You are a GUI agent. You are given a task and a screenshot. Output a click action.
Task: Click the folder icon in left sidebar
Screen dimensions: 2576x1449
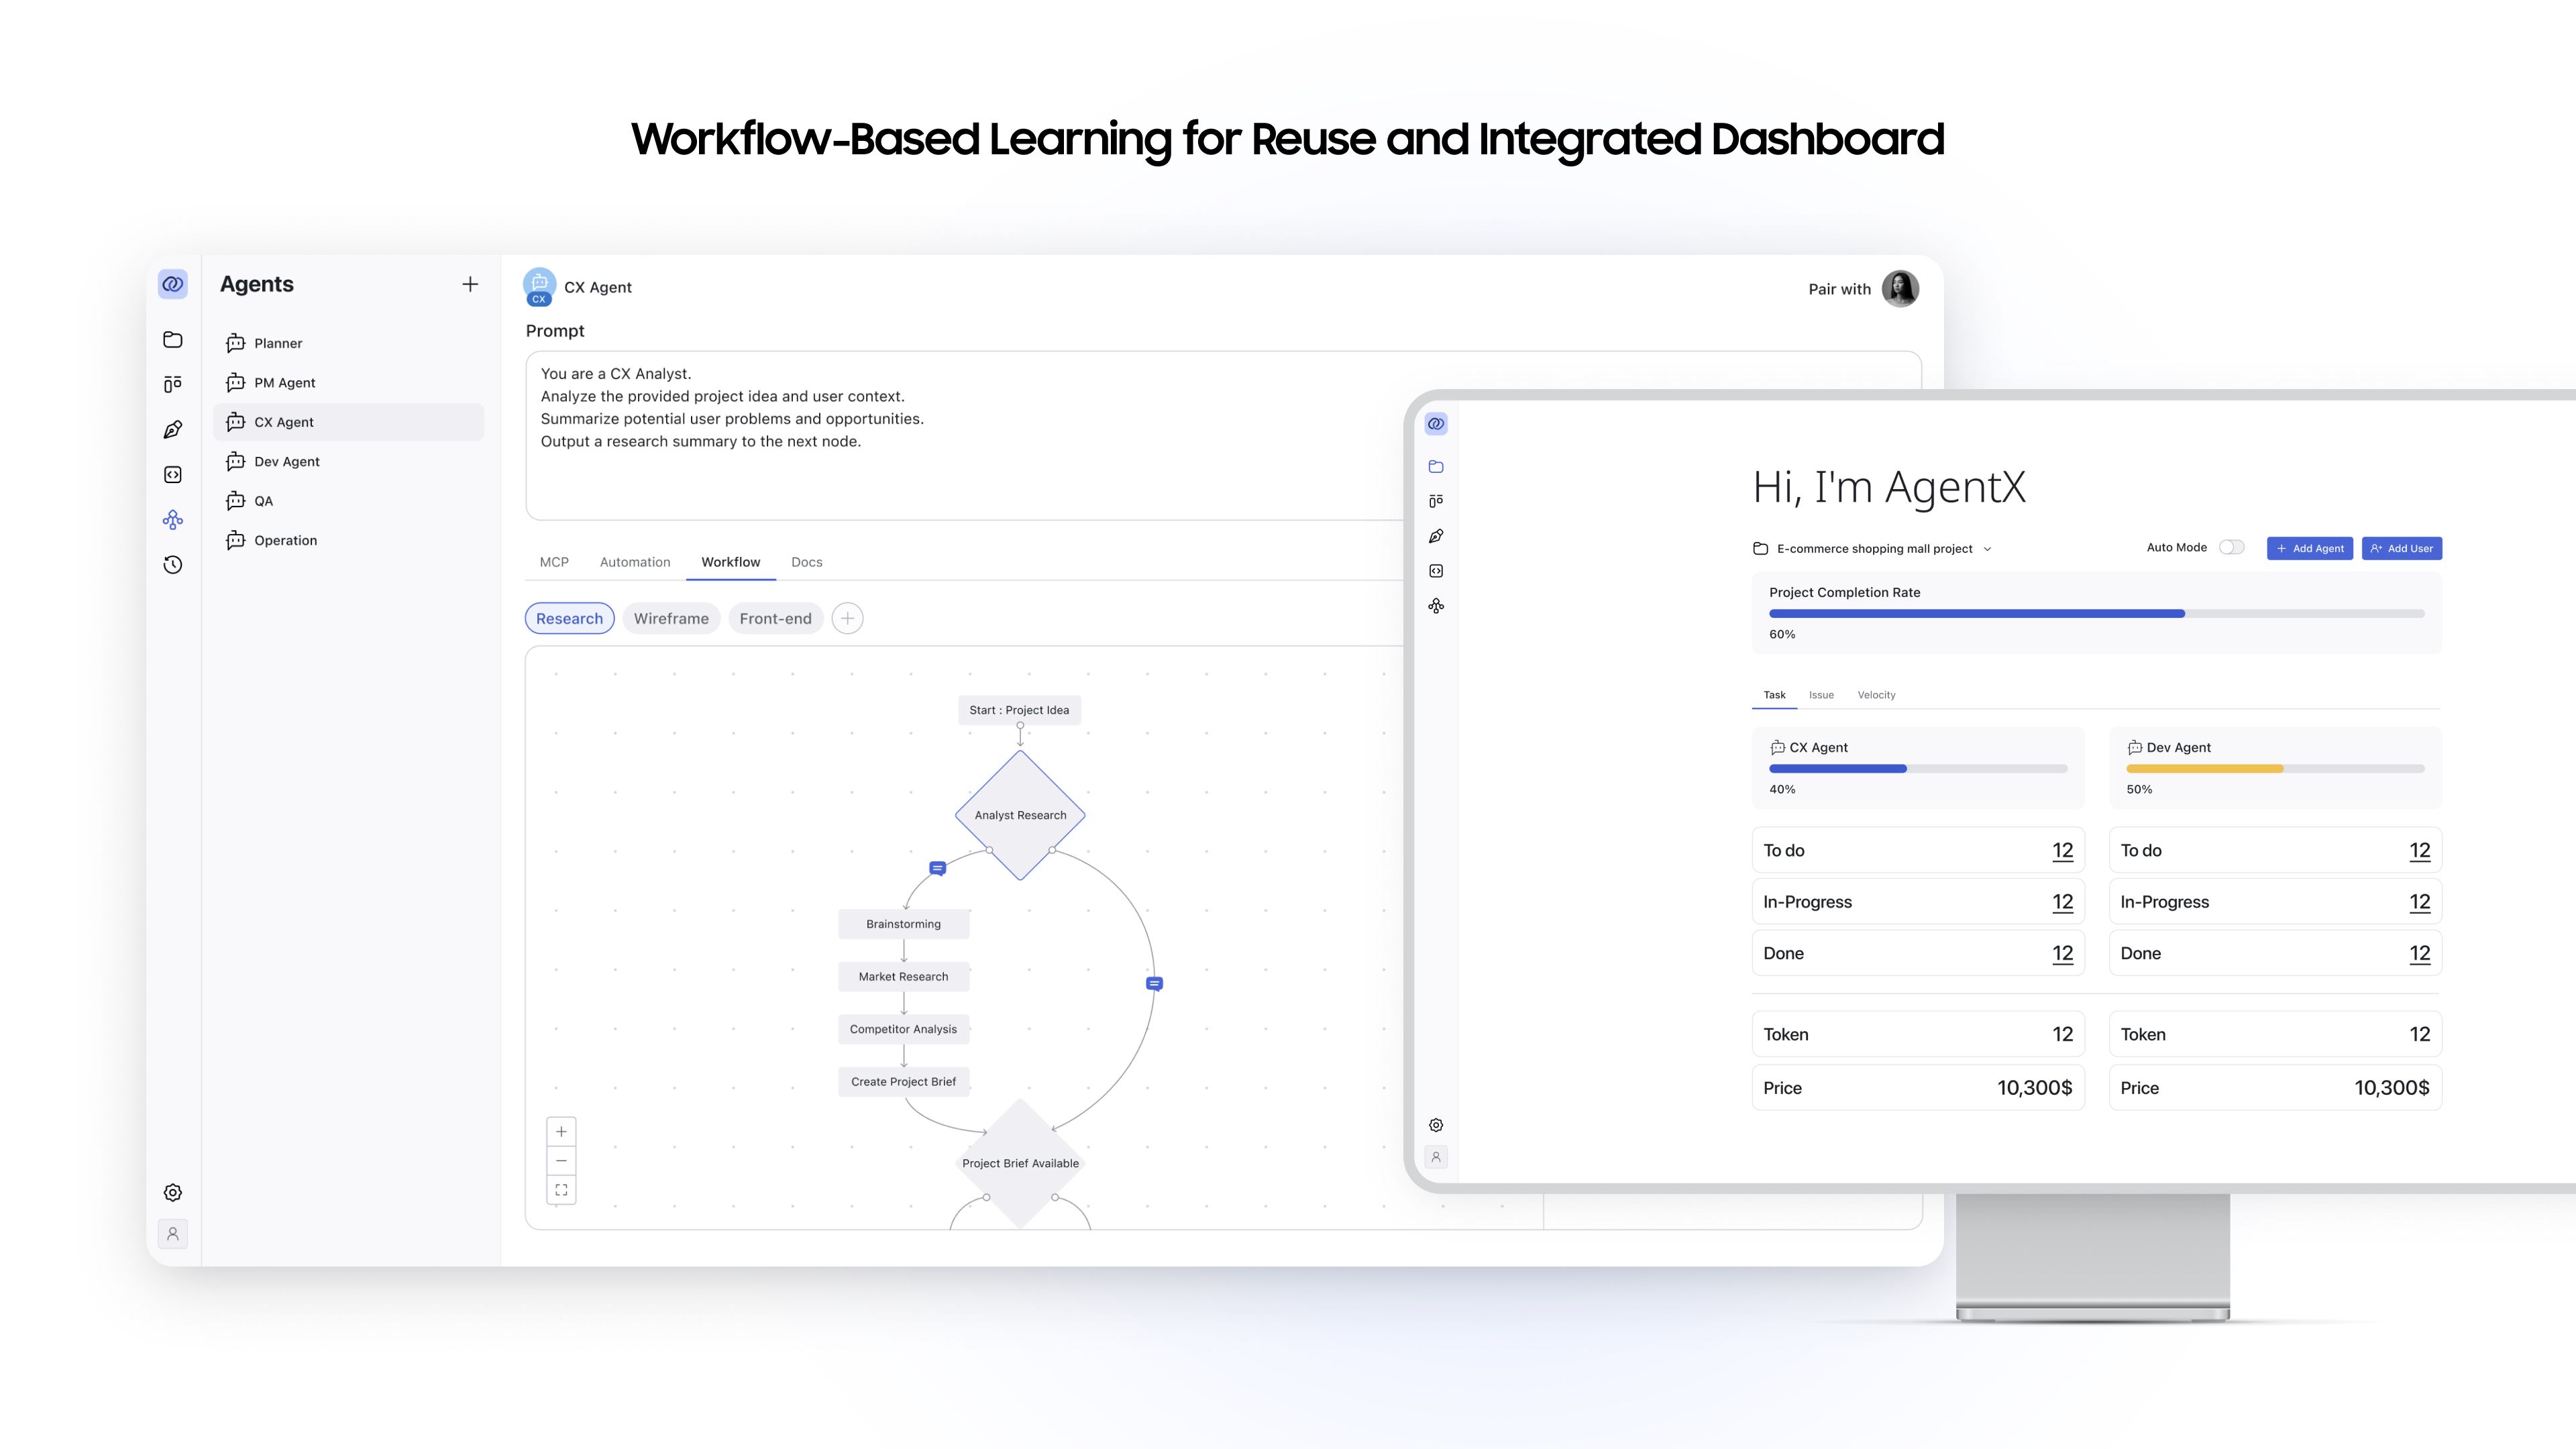click(x=172, y=340)
